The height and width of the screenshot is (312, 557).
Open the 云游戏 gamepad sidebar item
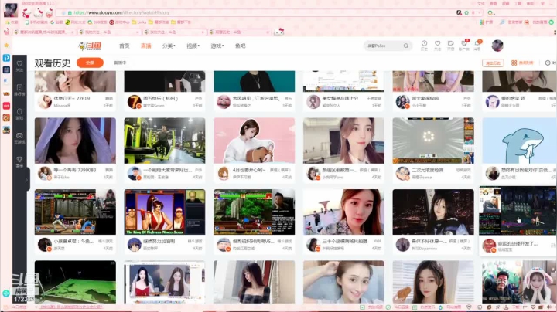[19, 138]
